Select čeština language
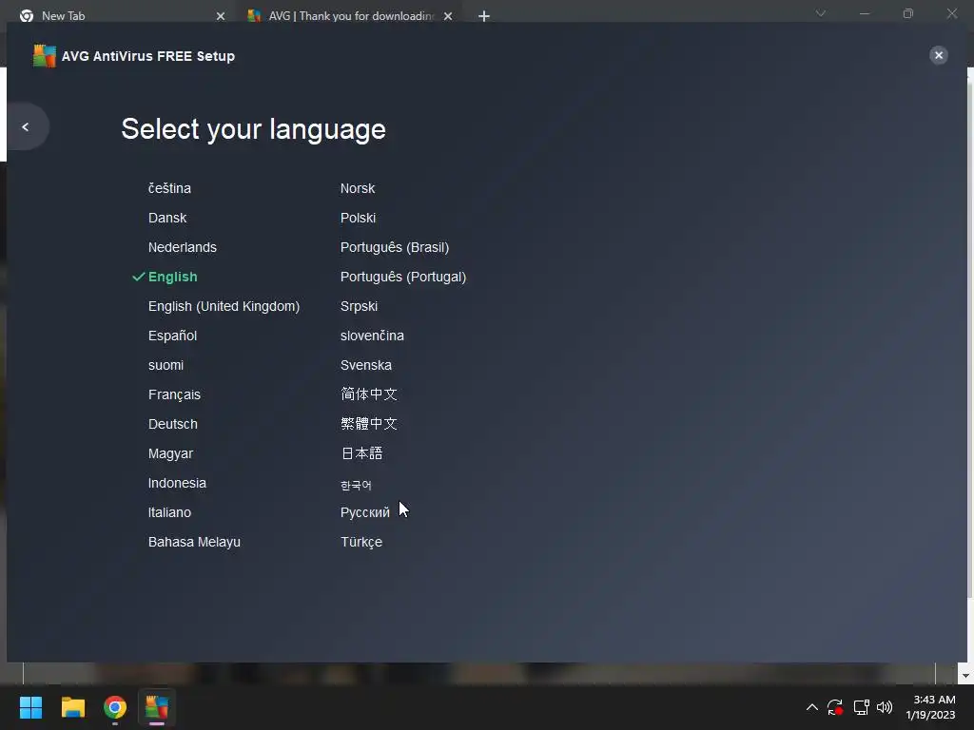This screenshot has width=974, height=730. click(169, 188)
